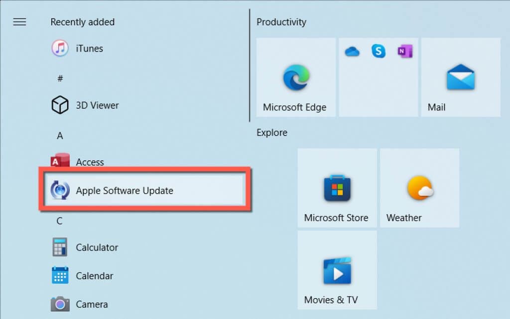The width and height of the screenshot is (510, 319).
Task: Open the OneDrive cloud icon in folder tile
Action: [x=352, y=51]
